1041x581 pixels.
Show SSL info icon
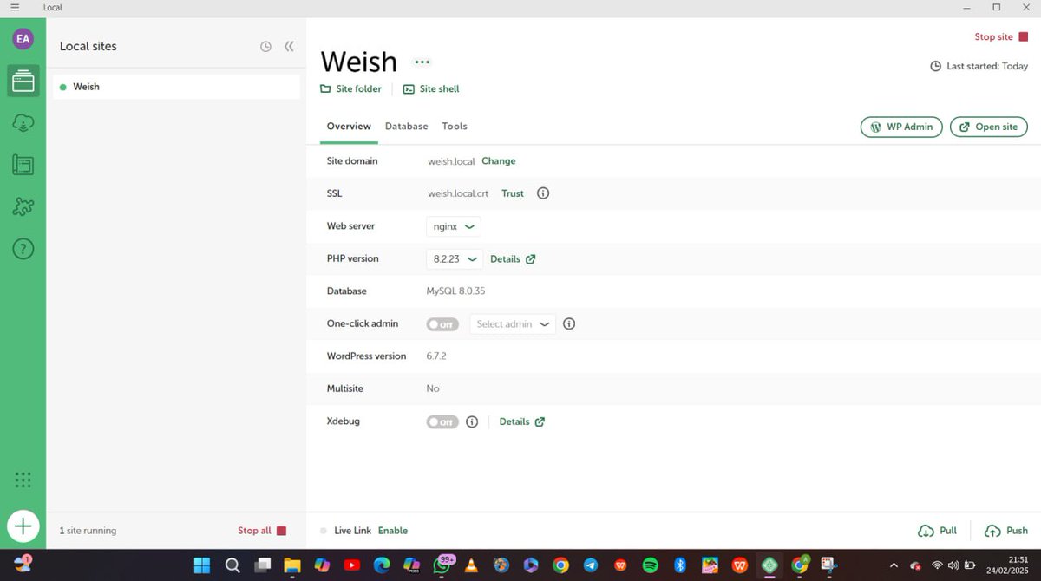tap(543, 193)
